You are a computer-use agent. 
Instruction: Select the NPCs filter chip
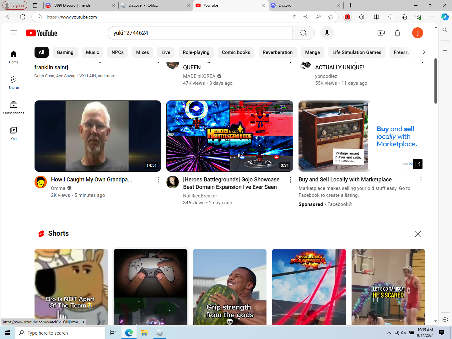pos(118,52)
